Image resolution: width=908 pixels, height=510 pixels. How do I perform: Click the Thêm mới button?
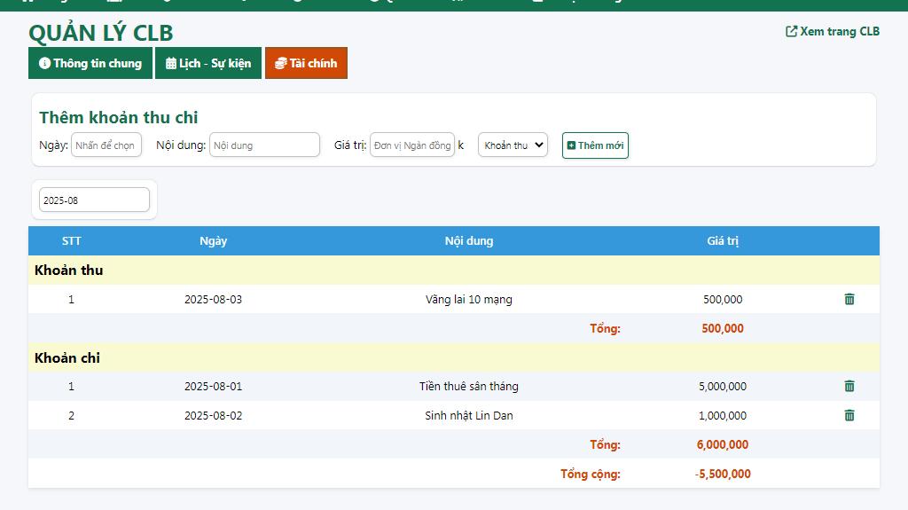point(595,145)
